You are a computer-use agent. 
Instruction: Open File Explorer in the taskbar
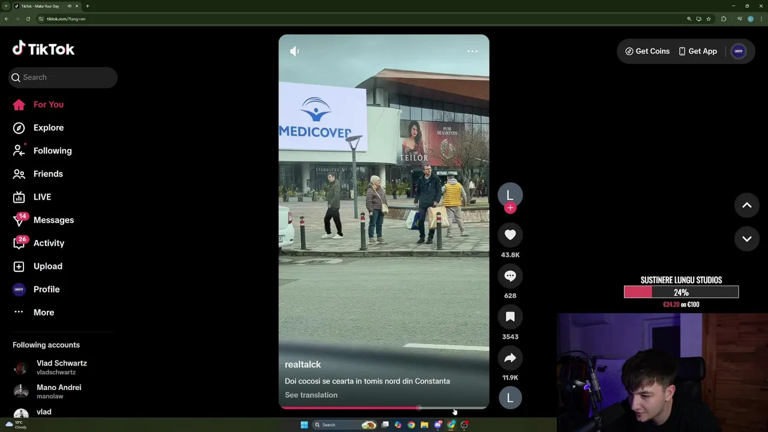424,425
